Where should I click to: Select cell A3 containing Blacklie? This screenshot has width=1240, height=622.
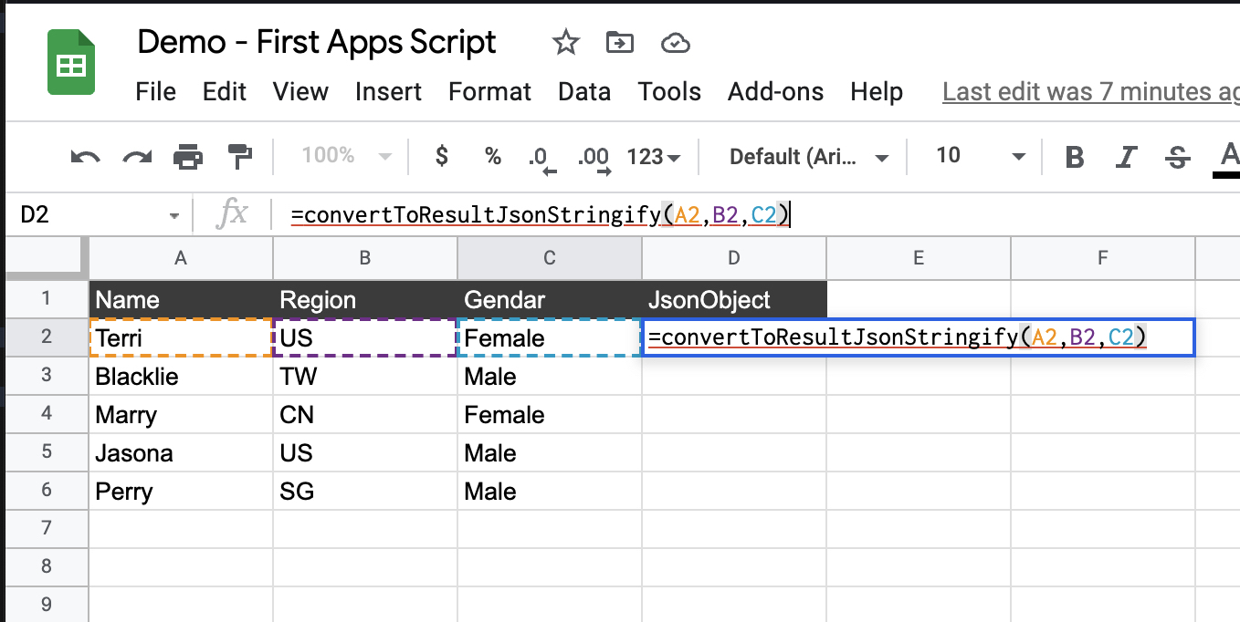click(181, 377)
